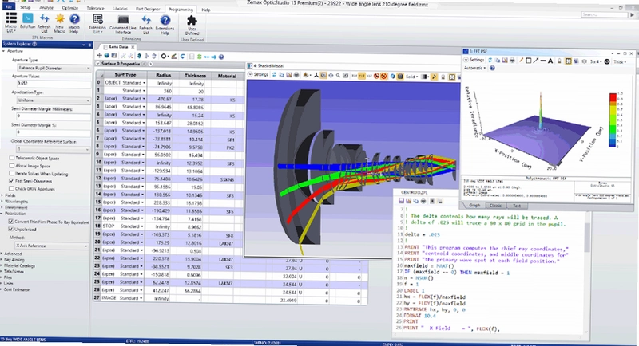
Task: Open the Aperture Type dropdown
Action: click(54, 68)
